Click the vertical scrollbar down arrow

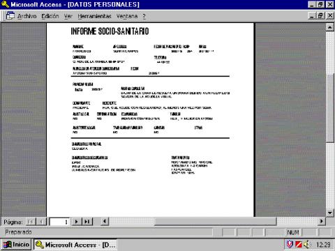pyautogui.click(x=329, y=213)
